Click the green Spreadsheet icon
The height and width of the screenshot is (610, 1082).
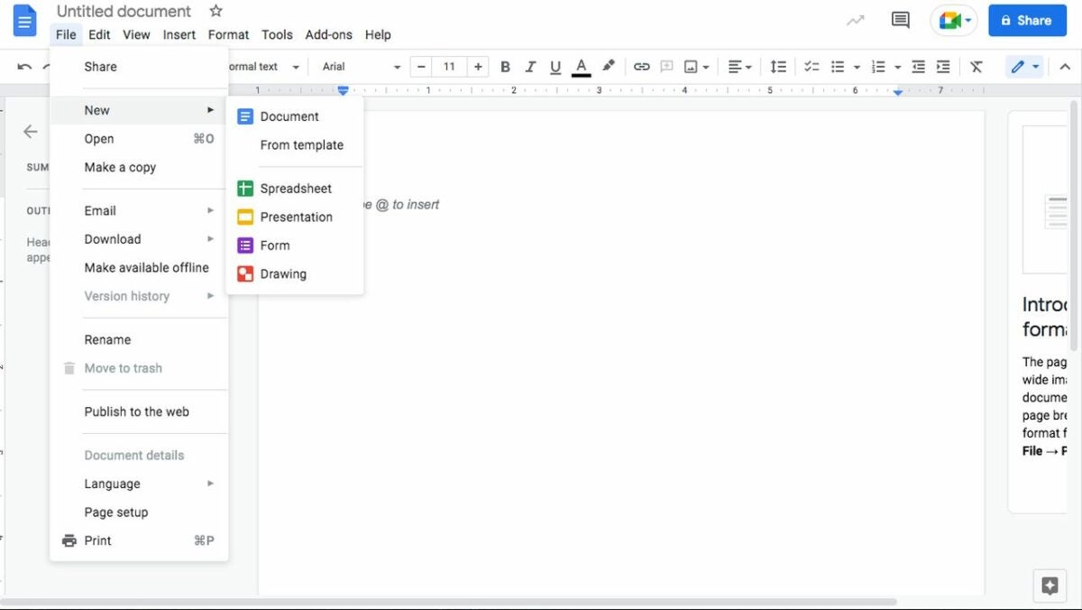[x=245, y=189]
